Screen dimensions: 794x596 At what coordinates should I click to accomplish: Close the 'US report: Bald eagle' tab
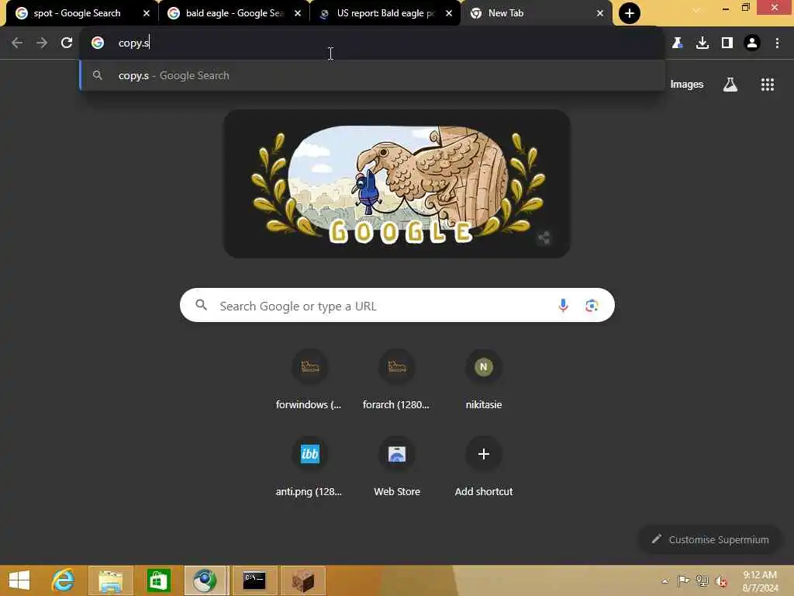coord(449,13)
